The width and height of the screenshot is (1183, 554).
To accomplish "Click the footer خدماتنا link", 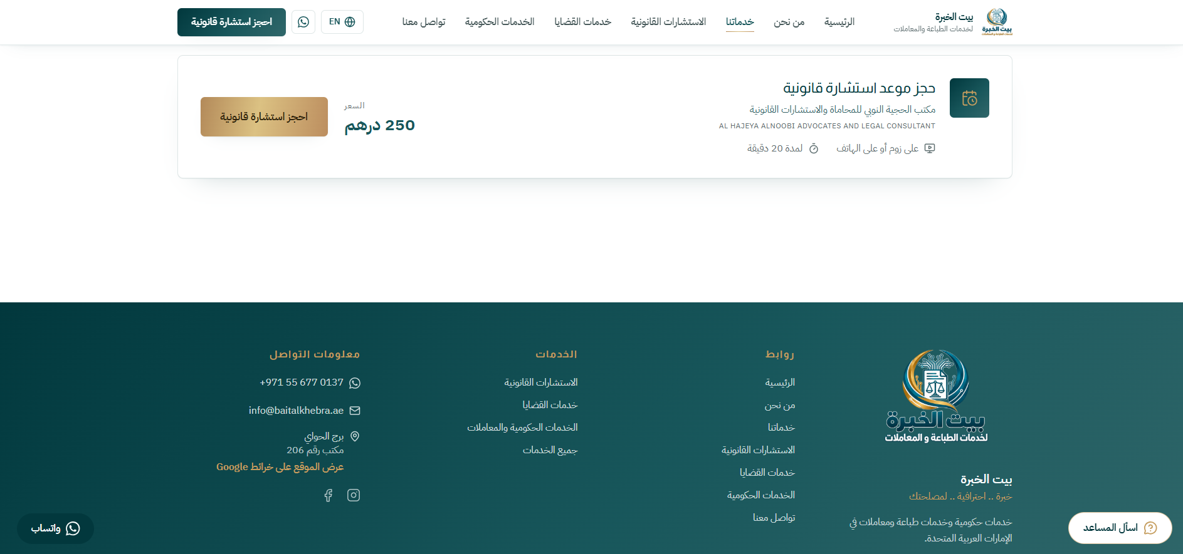I will [781, 428].
